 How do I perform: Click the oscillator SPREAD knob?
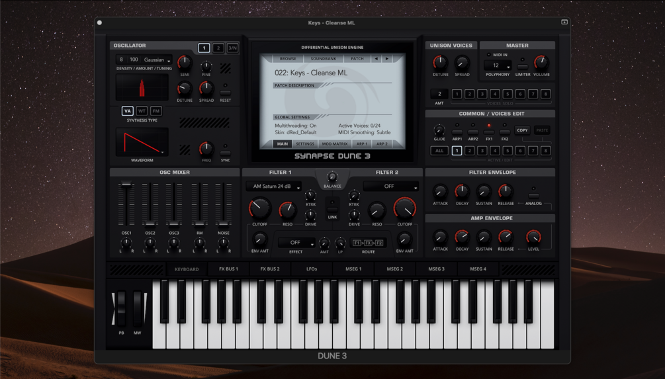pos(206,89)
